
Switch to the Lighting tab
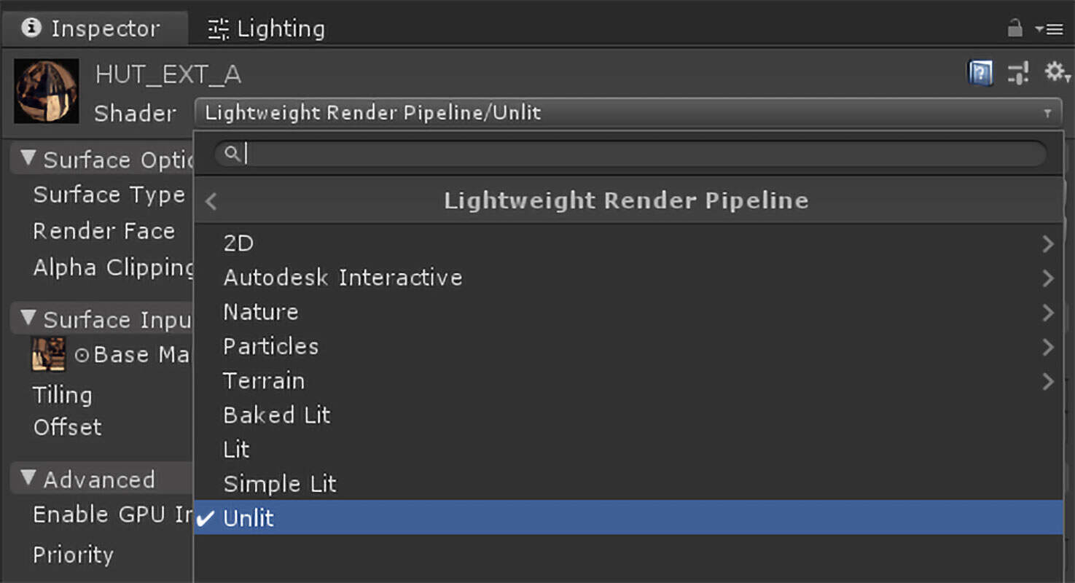pos(267,28)
